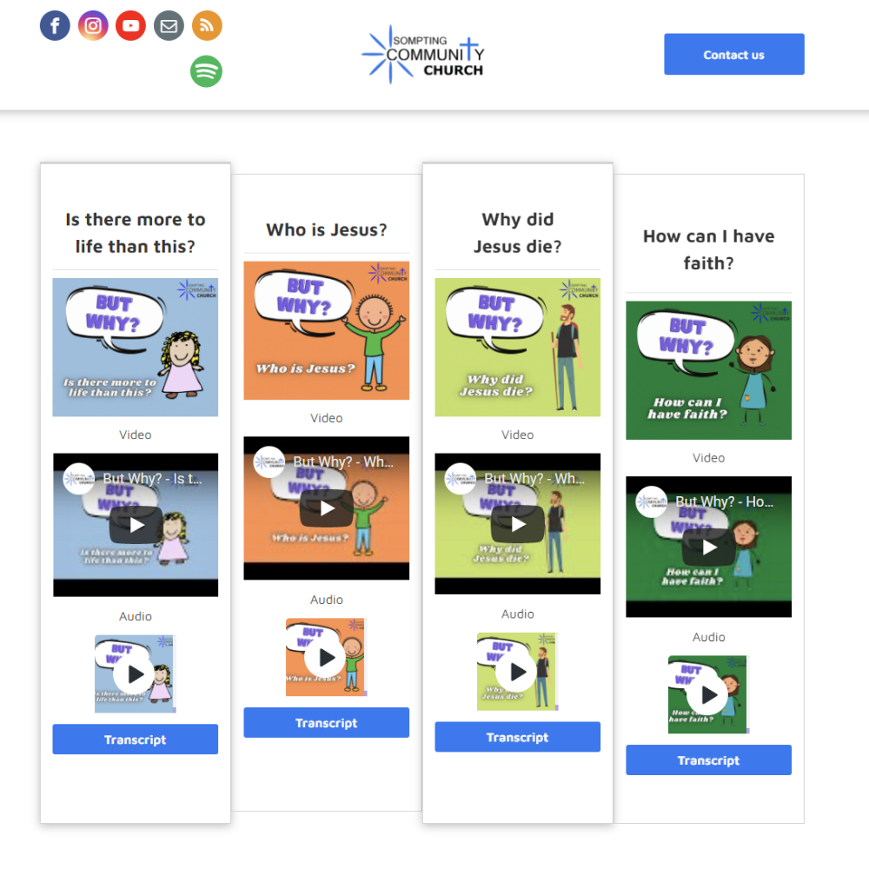Play the 'Why did Jesus die?' audio clip
This screenshot has height=869, width=869.
516,672
